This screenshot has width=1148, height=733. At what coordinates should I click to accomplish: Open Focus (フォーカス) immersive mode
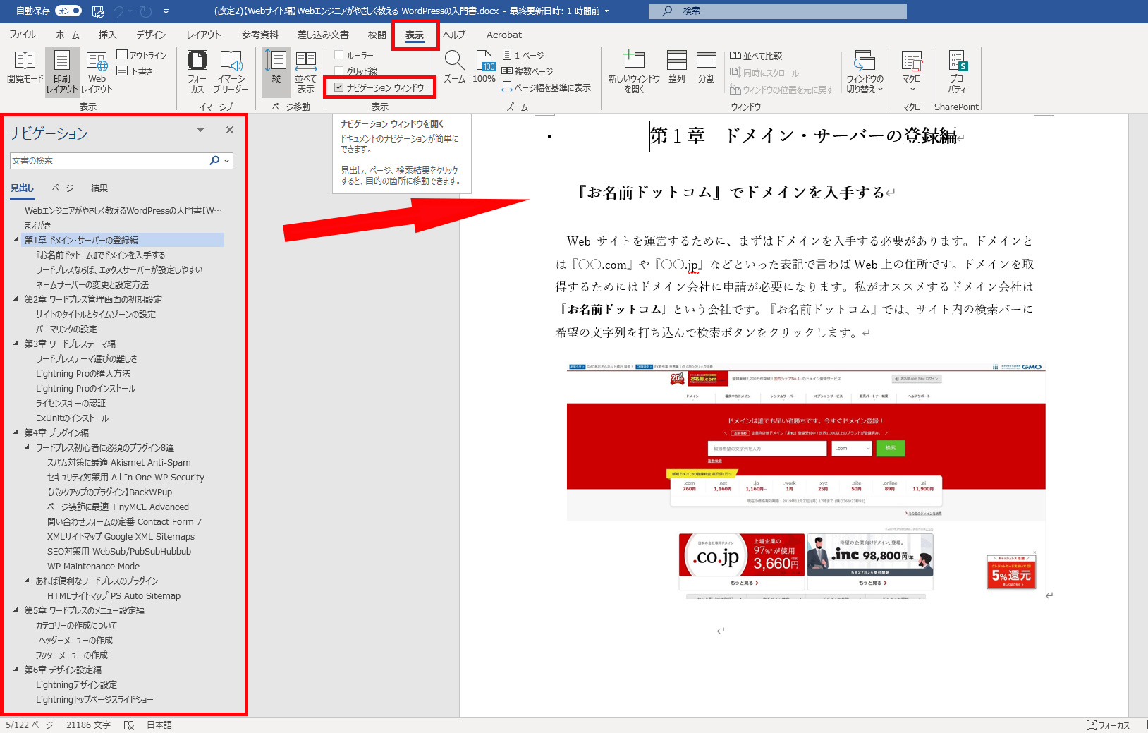(x=197, y=71)
